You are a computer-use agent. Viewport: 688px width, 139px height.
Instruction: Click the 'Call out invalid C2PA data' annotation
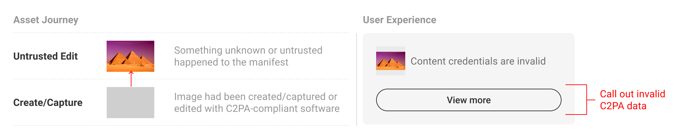[632, 100]
